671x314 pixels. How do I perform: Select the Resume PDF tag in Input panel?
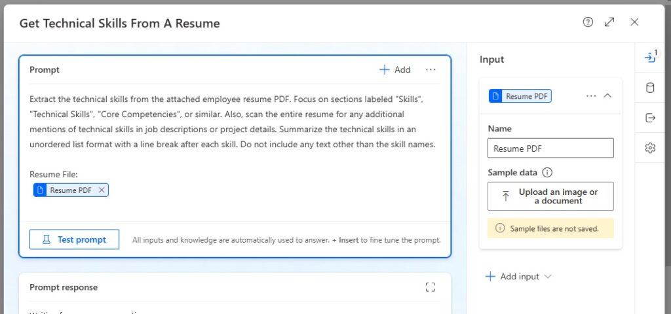pyautogui.click(x=520, y=96)
